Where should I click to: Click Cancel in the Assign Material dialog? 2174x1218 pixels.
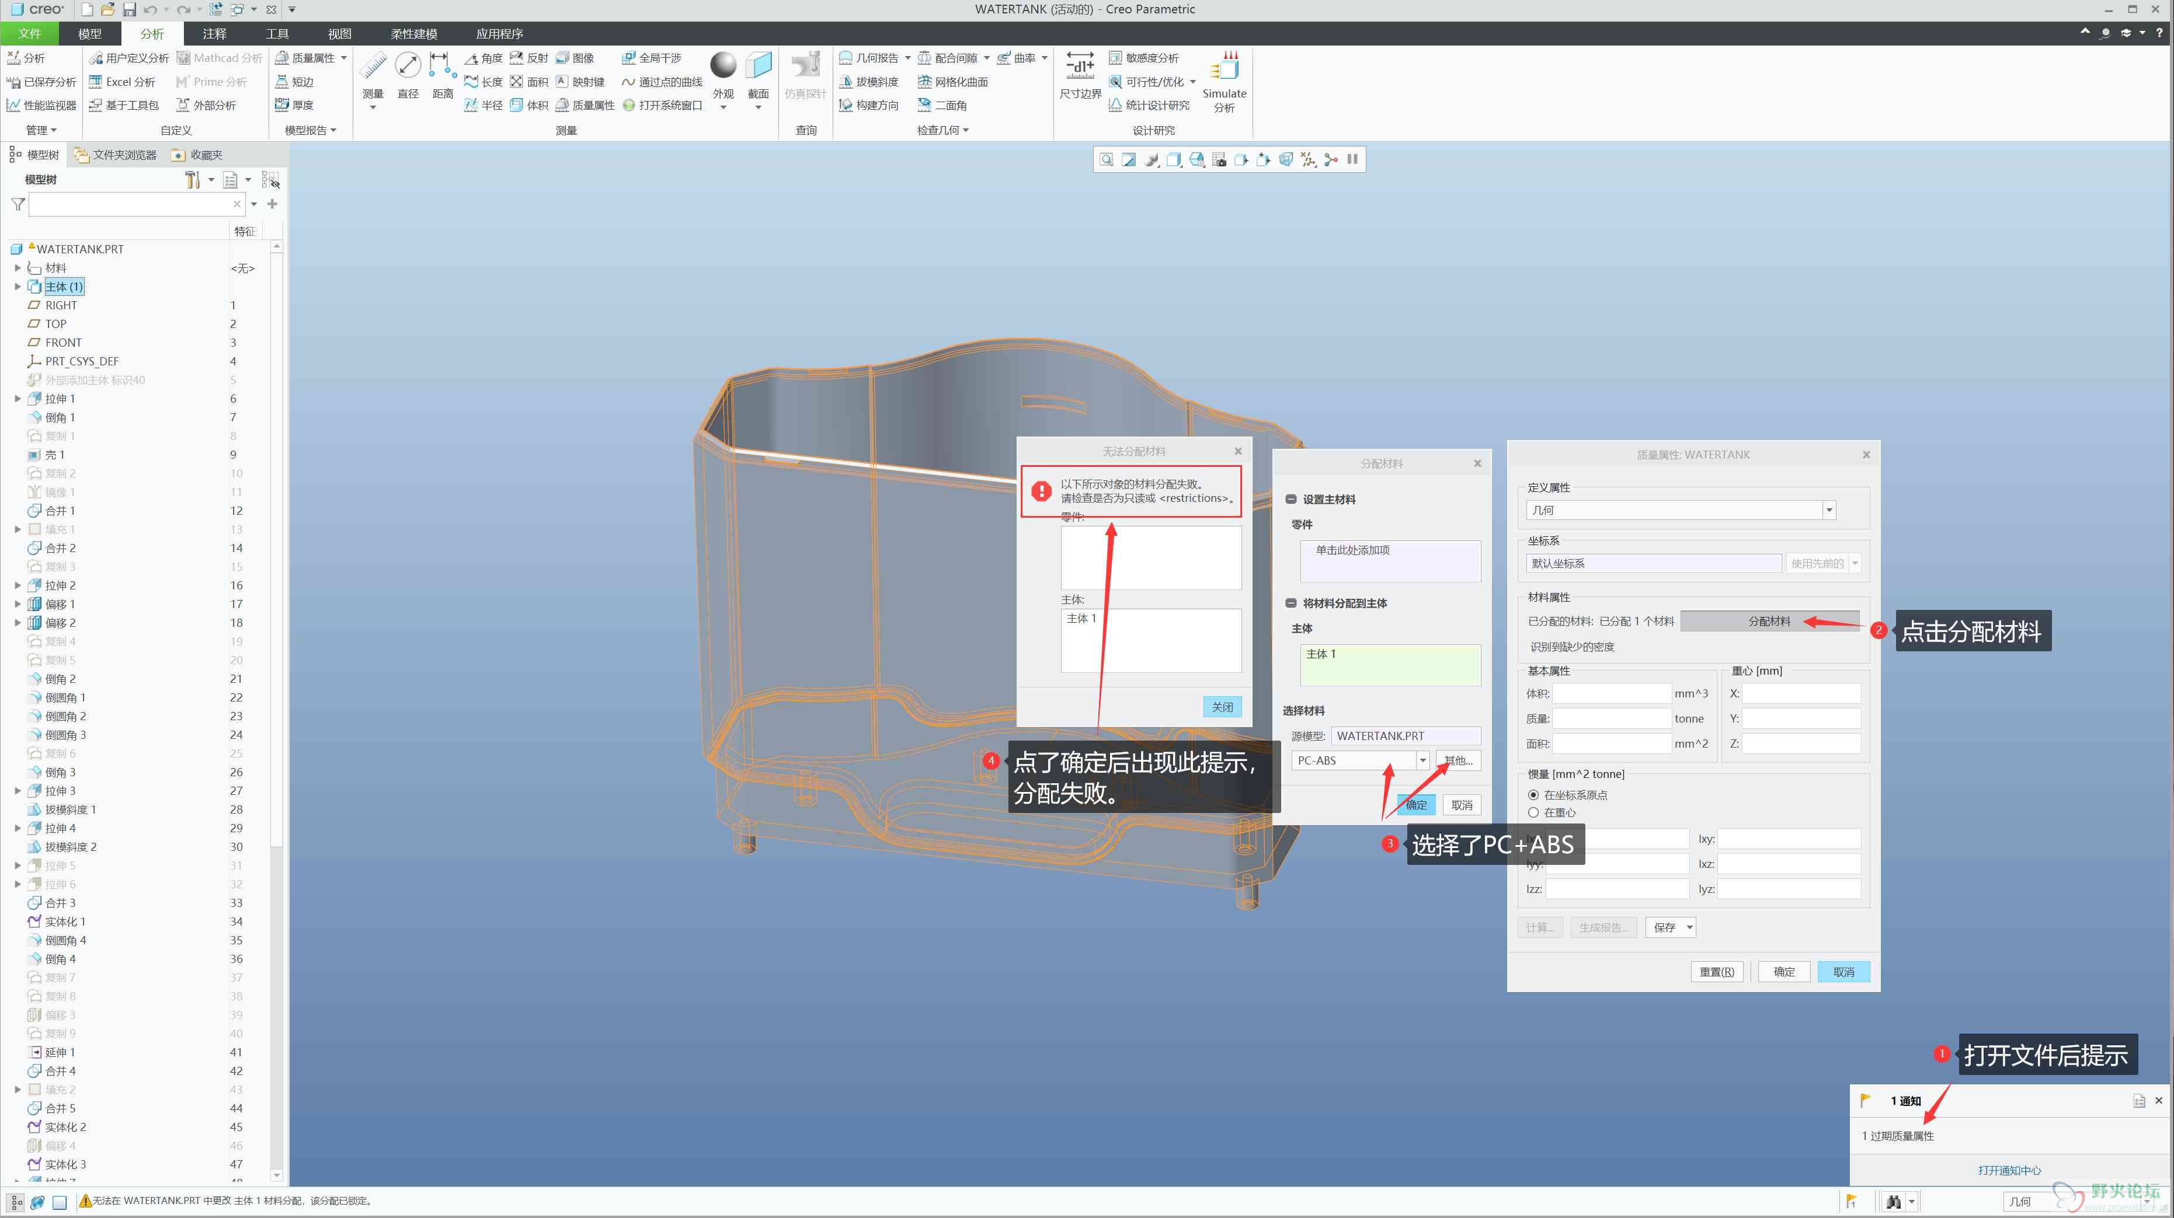pyautogui.click(x=1462, y=805)
